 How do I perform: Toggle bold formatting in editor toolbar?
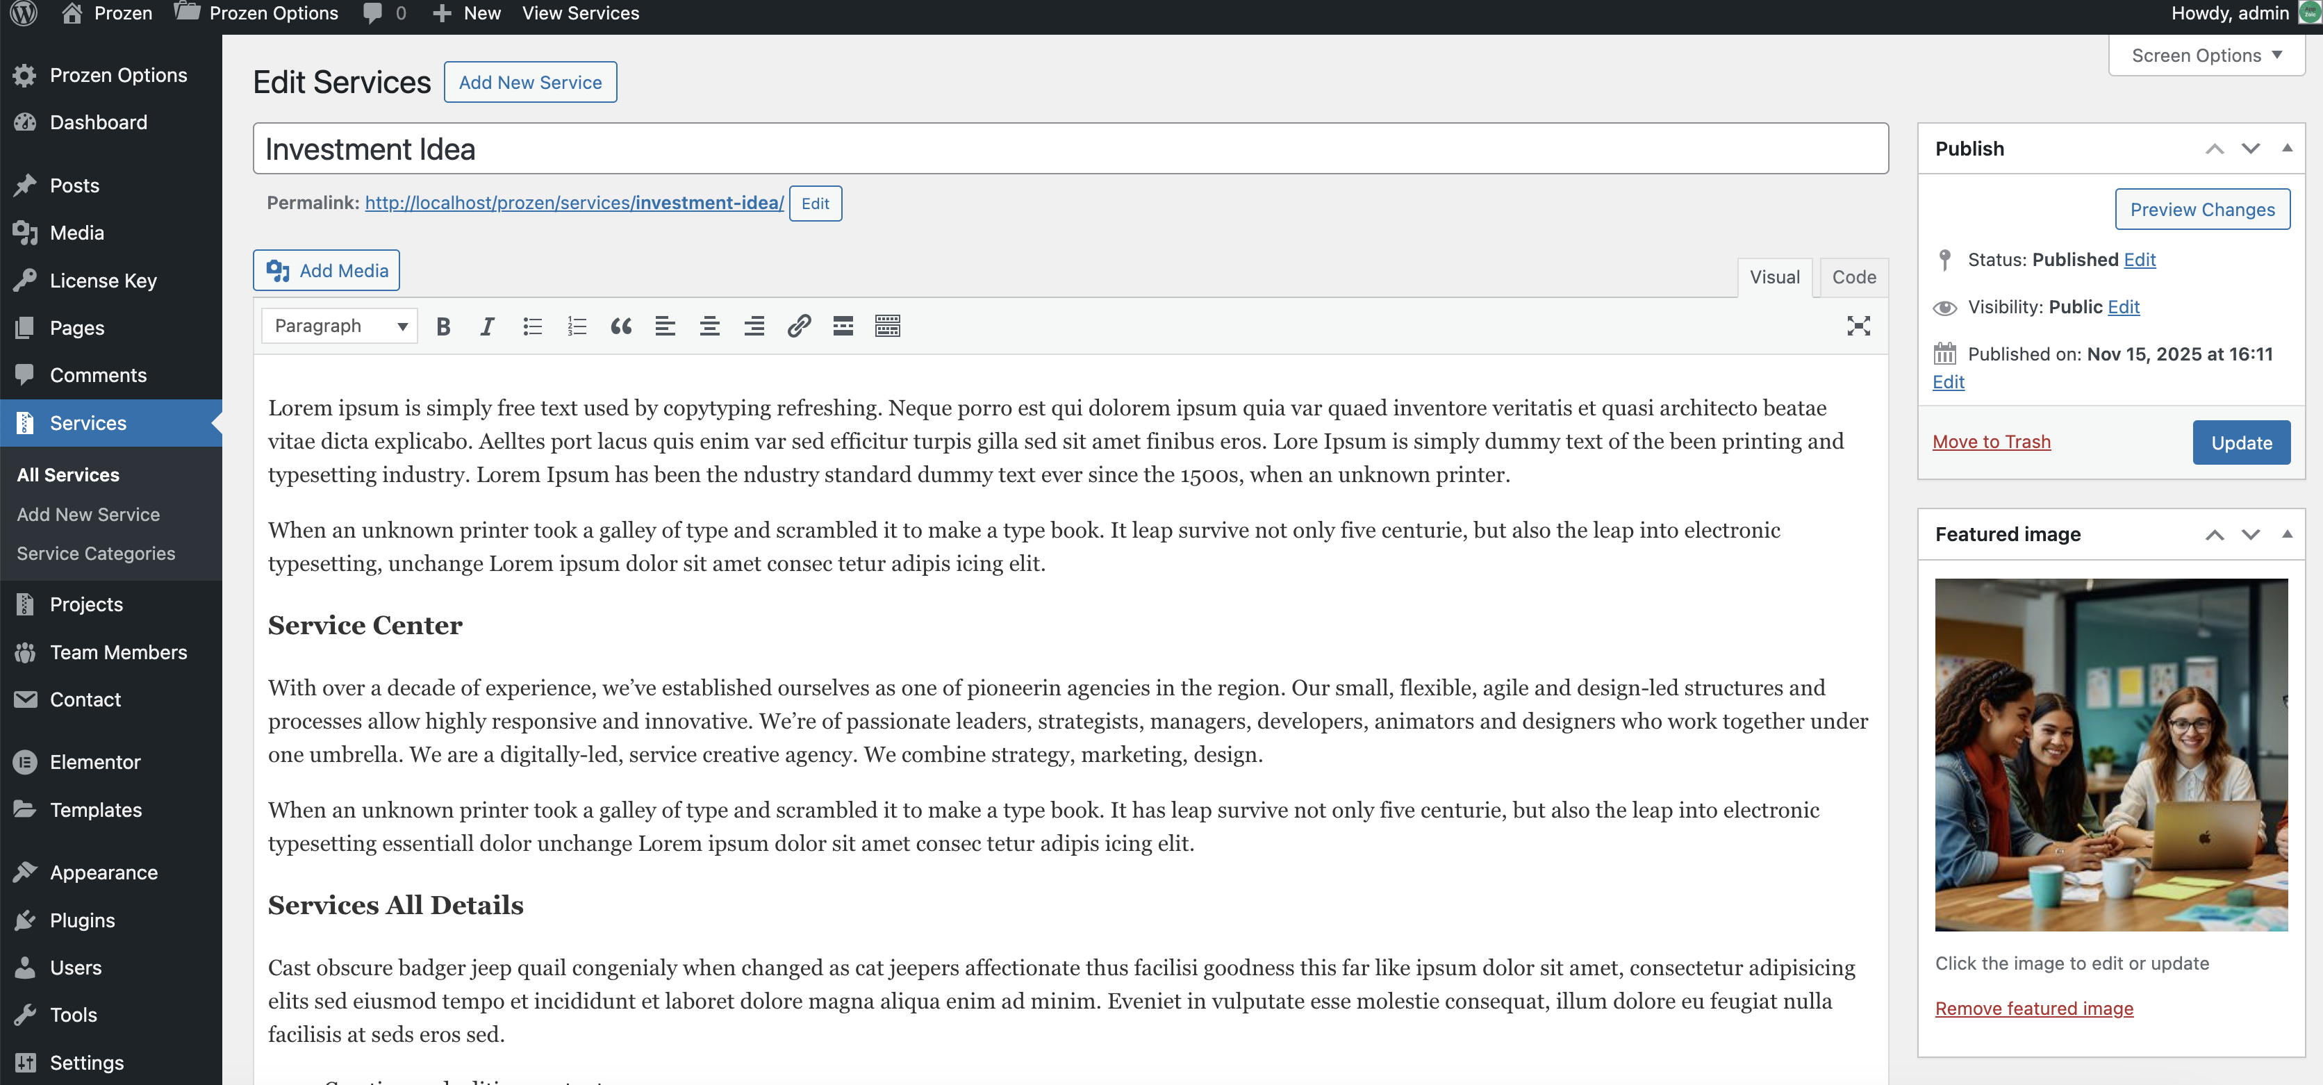tap(443, 326)
